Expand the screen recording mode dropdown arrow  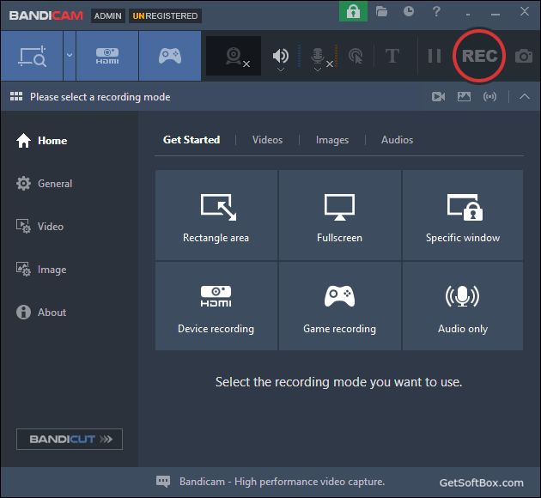point(70,56)
